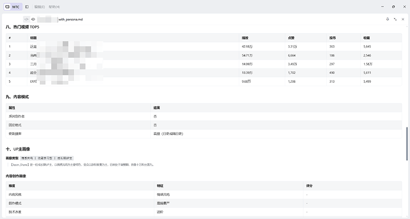Open the 编辑(E) menu
This screenshot has width=410, height=219.
click(39, 7)
